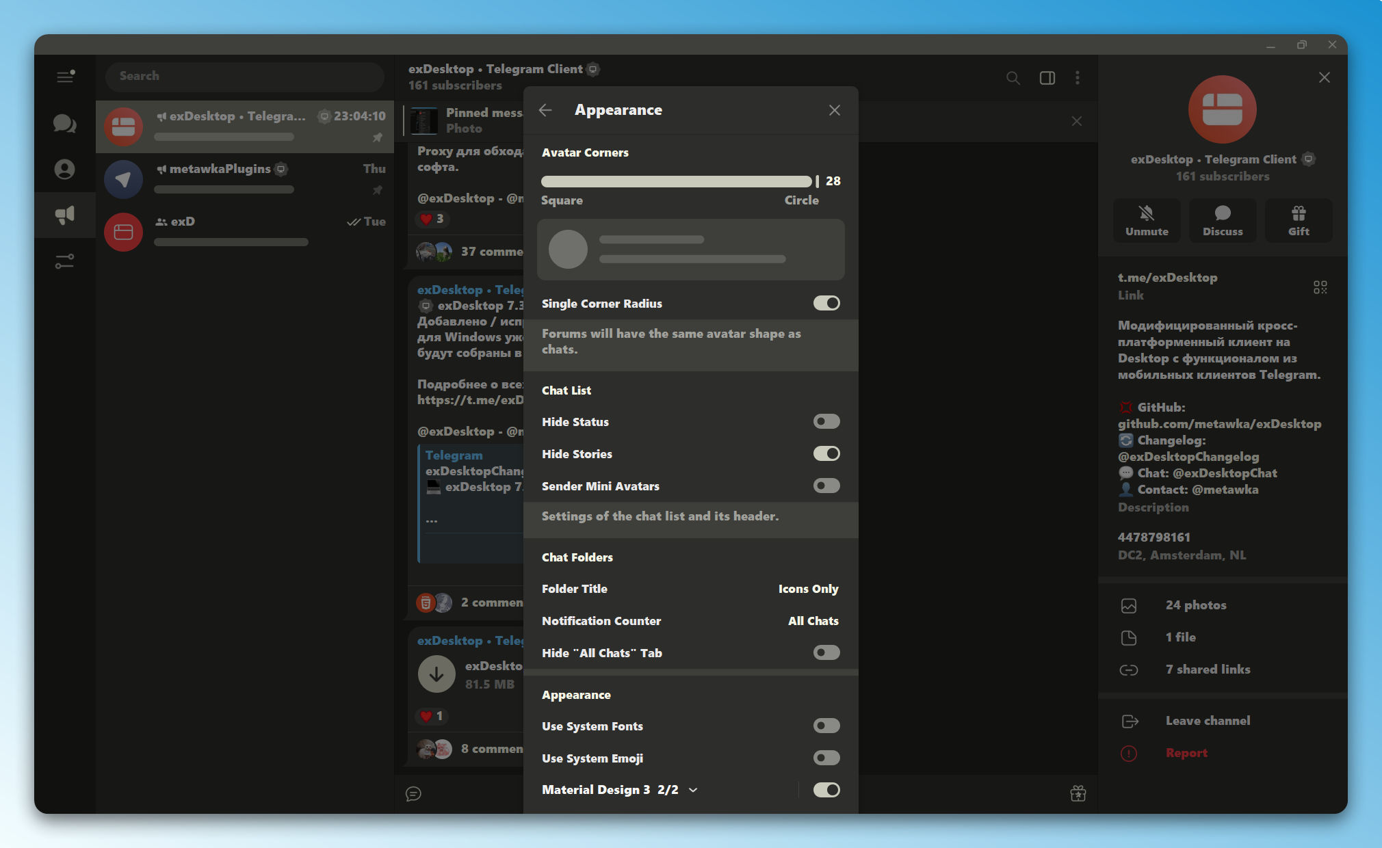The width and height of the screenshot is (1382, 848).
Task: Toggle Single Corner Radius switch
Action: pyautogui.click(x=826, y=303)
